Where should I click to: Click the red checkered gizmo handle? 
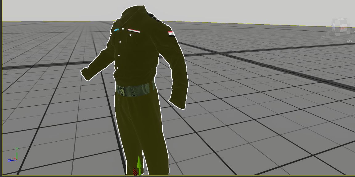coord(135,171)
